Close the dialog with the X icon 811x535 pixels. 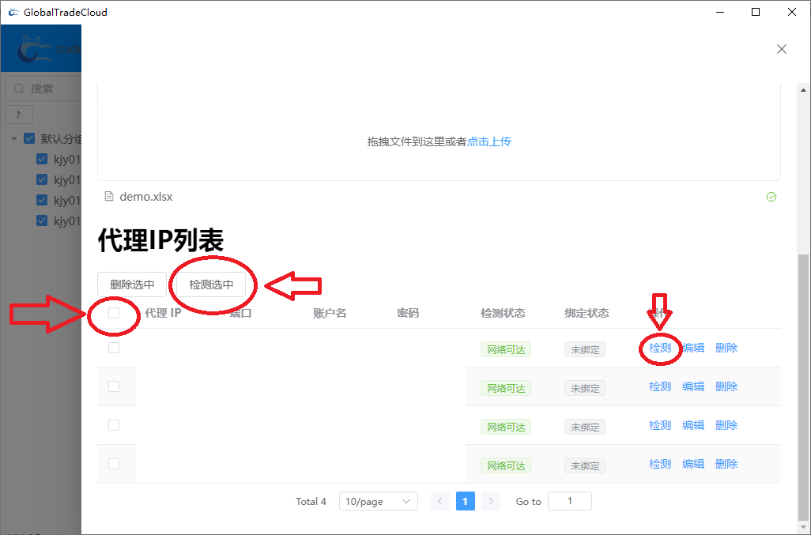(781, 48)
